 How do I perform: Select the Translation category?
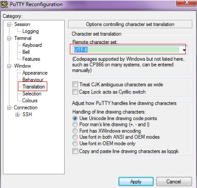tap(33, 87)
